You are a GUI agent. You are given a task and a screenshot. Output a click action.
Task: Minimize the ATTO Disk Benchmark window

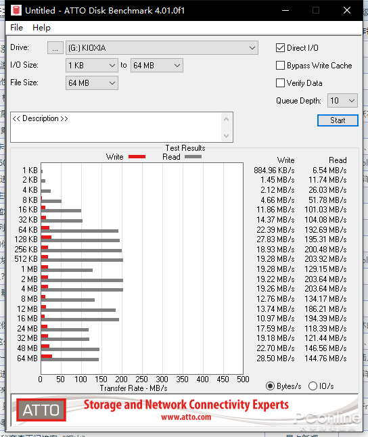pyautogui.click(x=285, y=10)
